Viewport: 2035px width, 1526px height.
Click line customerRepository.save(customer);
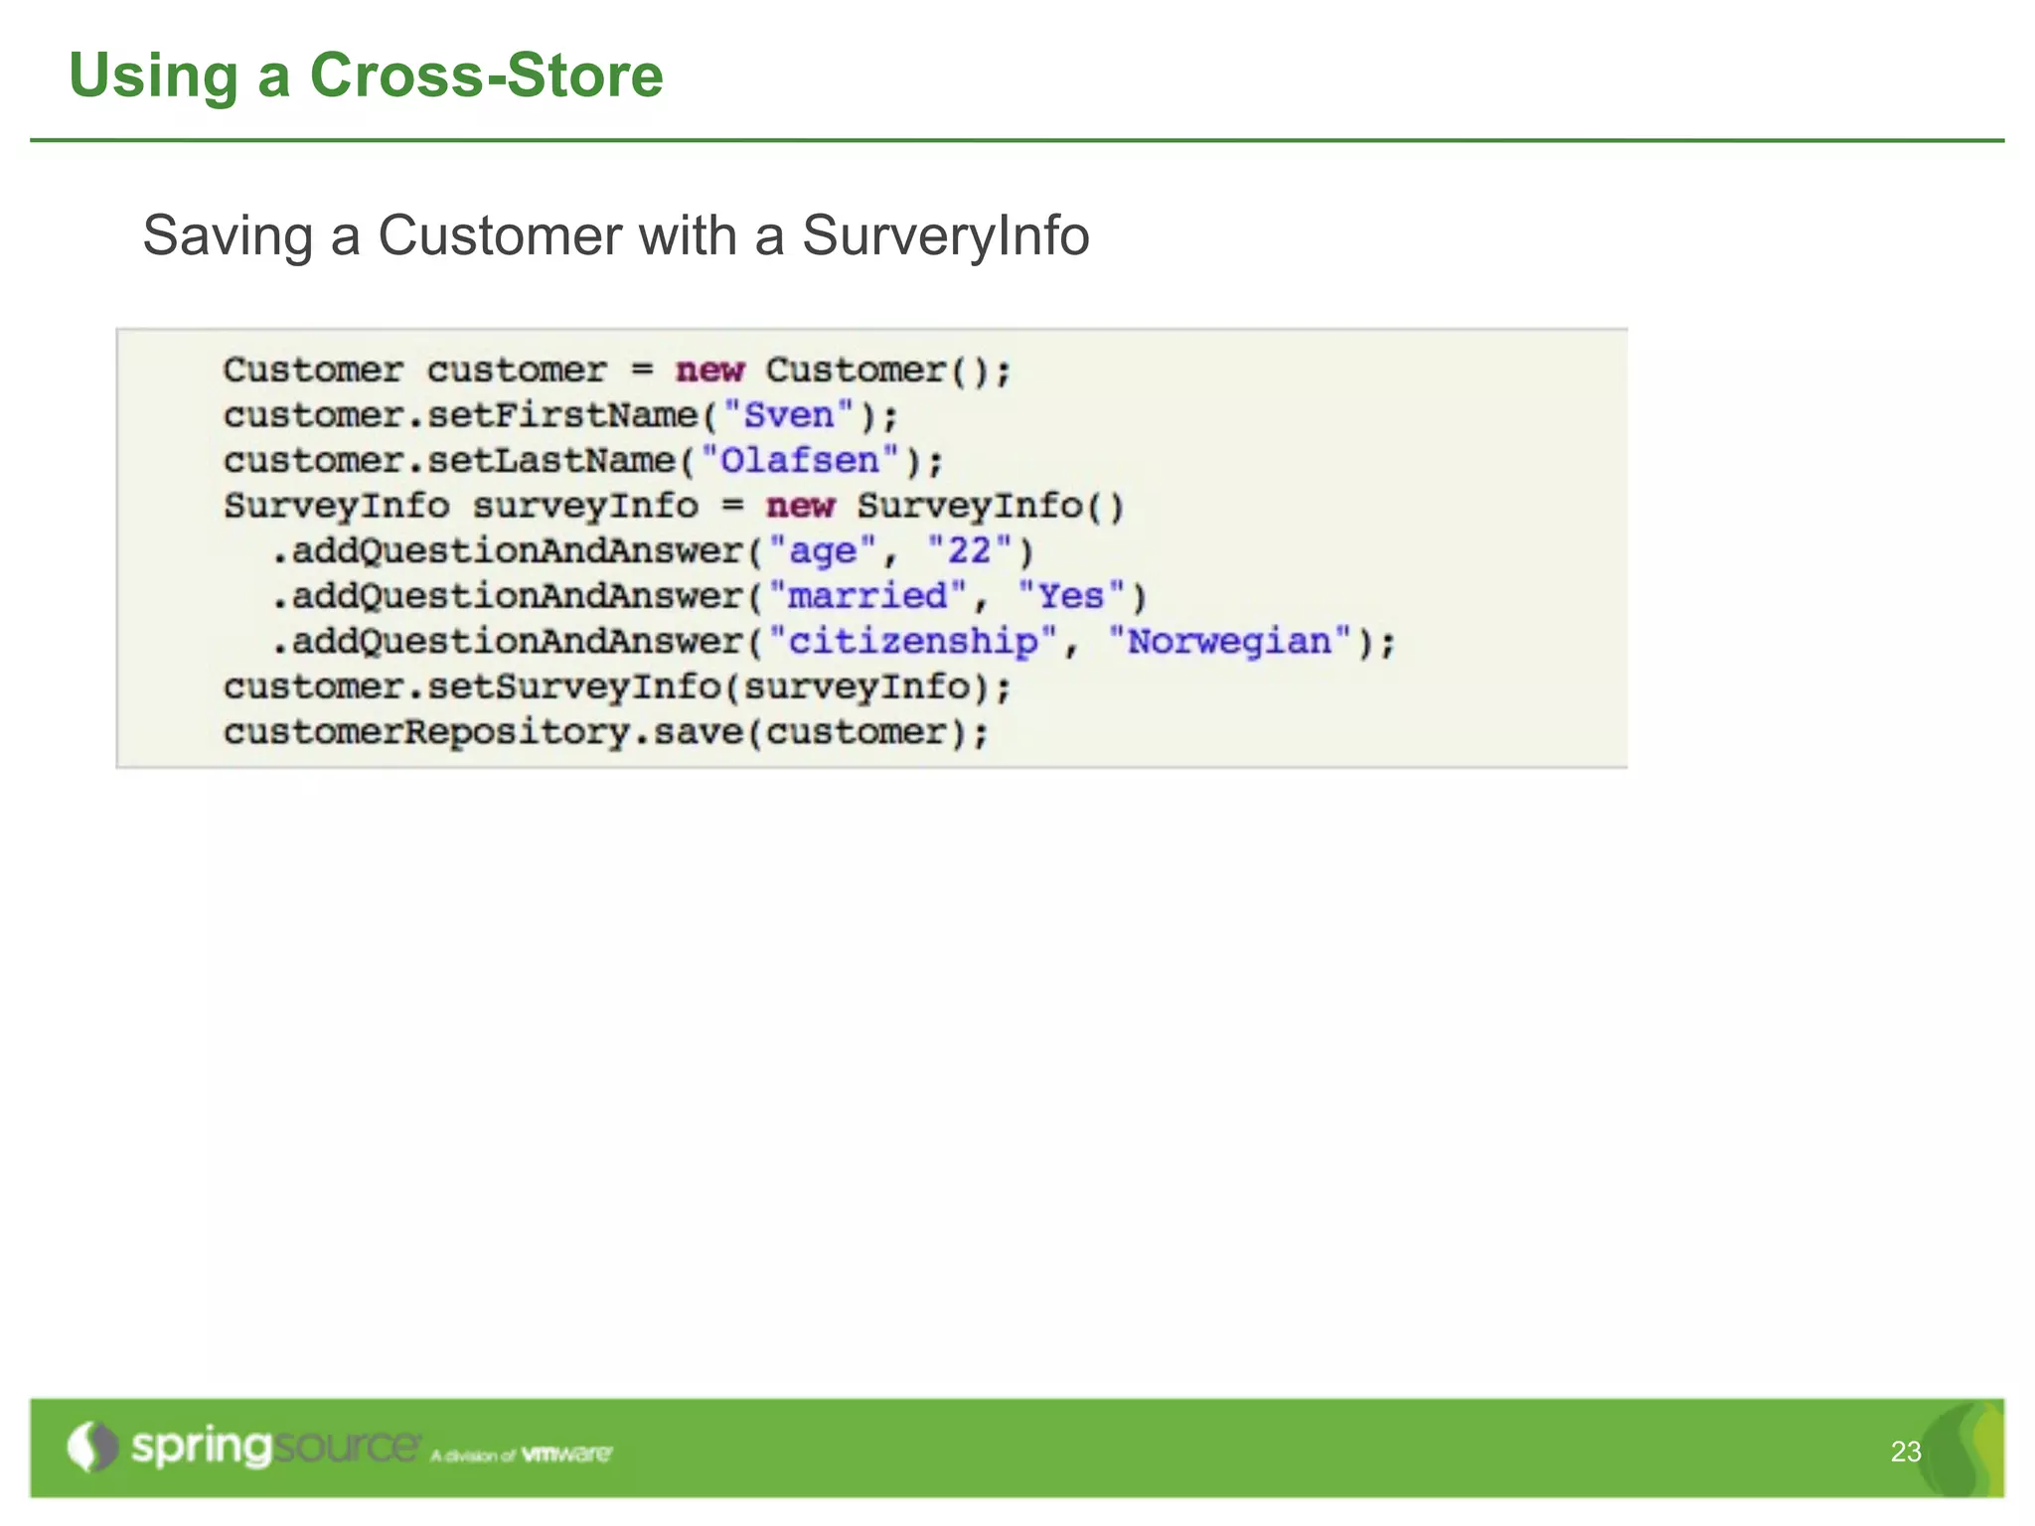pos(606,732)
